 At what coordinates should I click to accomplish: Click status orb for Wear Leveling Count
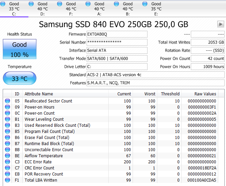tap(7, 119)
